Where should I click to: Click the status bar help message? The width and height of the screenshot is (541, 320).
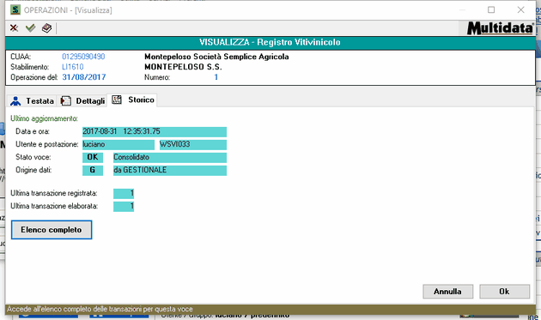100,309
